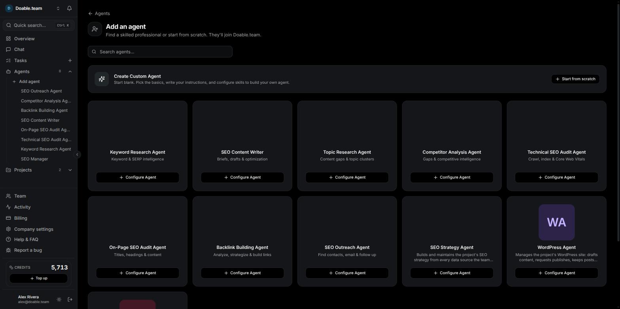Click the Add an agent header icon
Screen dimensions: 620x309
95,29
